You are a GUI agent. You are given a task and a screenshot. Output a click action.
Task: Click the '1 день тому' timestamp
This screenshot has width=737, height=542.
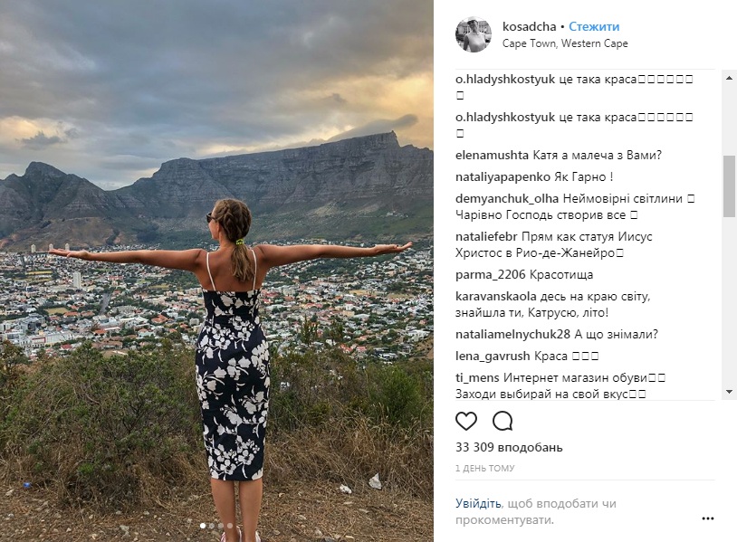click(x=485, y=469)
